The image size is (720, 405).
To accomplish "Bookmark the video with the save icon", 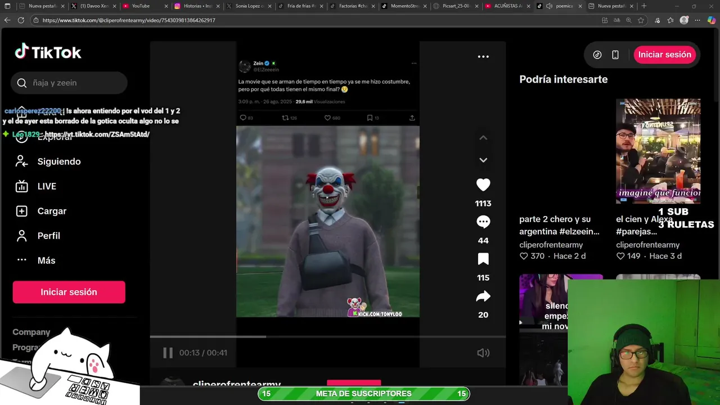I will point(483,259).
